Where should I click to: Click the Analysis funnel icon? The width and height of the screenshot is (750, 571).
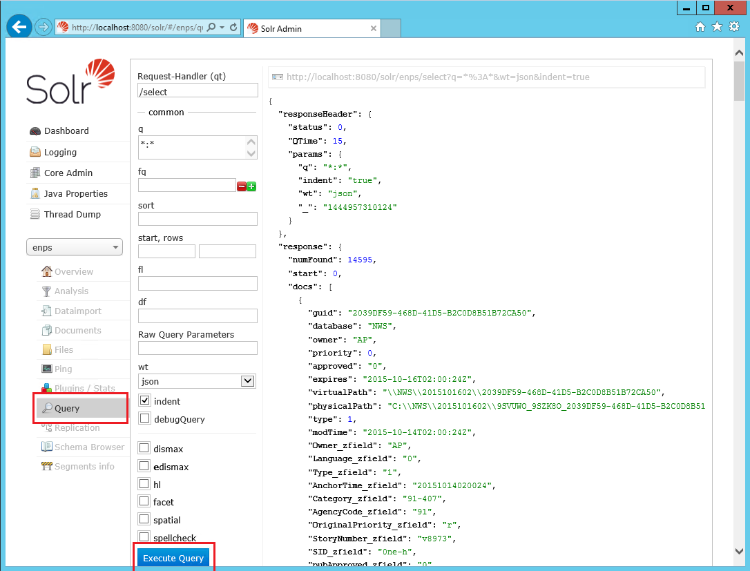[46, 291]
